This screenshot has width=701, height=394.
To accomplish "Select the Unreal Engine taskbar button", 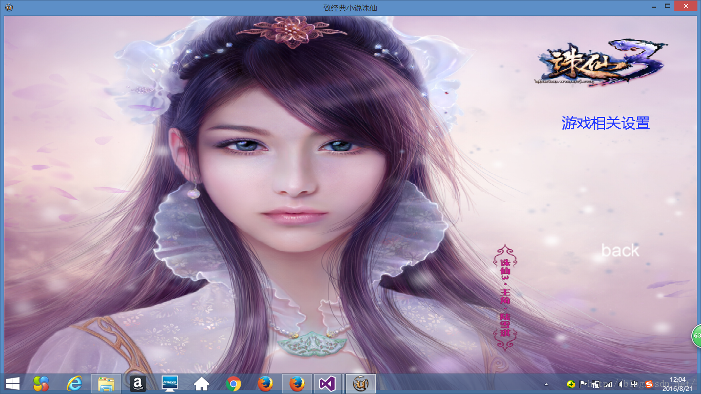I will pos(360,383).
